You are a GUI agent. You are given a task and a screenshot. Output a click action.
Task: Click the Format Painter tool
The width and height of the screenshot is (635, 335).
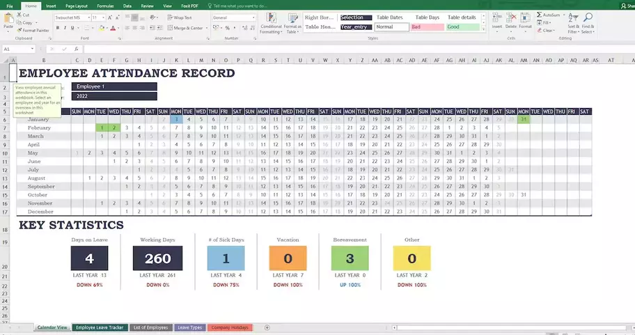click(35, 31)
